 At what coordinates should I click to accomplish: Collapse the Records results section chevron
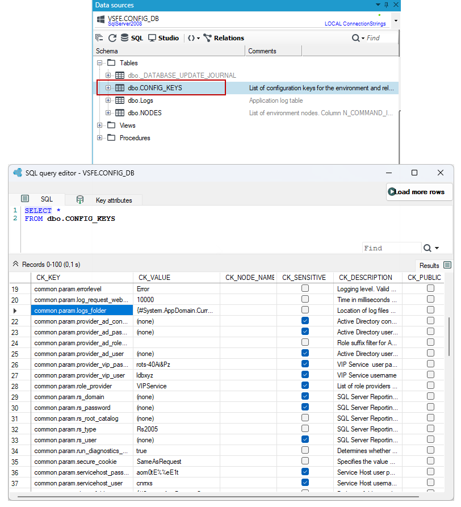point(15,264)
